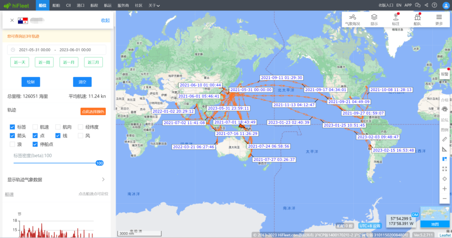Screen dimensions: 452x238
Task: Click the 近一月 last month button
Action: 69,62
